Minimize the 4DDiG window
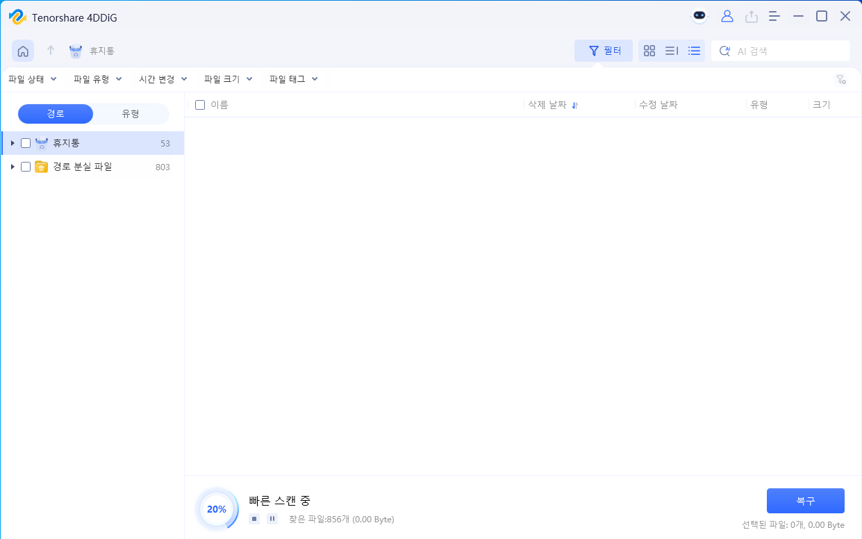 [799, 16]
